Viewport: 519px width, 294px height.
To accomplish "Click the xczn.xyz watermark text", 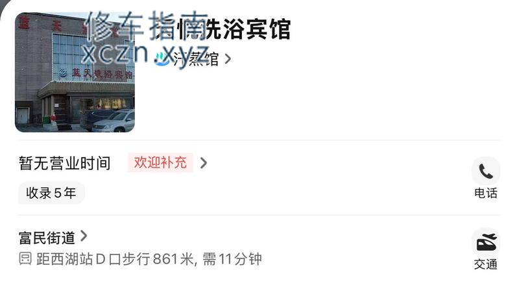I will [x=145, y=55].
